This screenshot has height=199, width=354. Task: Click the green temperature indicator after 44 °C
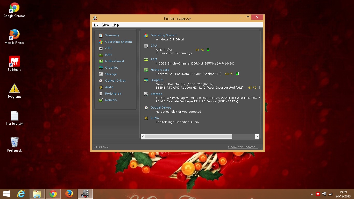(x=208, y=49)
